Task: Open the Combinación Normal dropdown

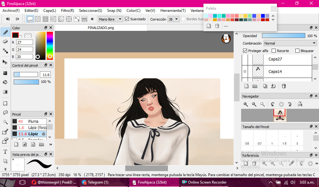Action: (290, 43)
